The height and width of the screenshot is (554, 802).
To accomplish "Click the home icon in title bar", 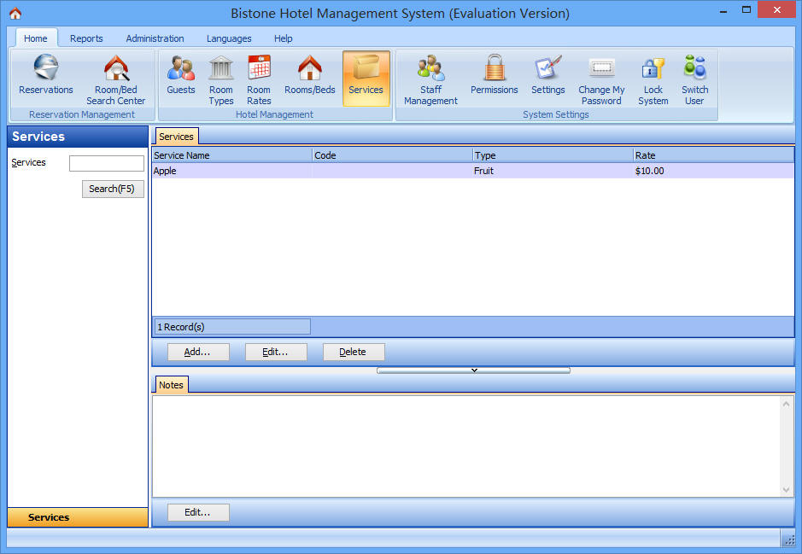I will pyautogui.click(x=15, y=14).
